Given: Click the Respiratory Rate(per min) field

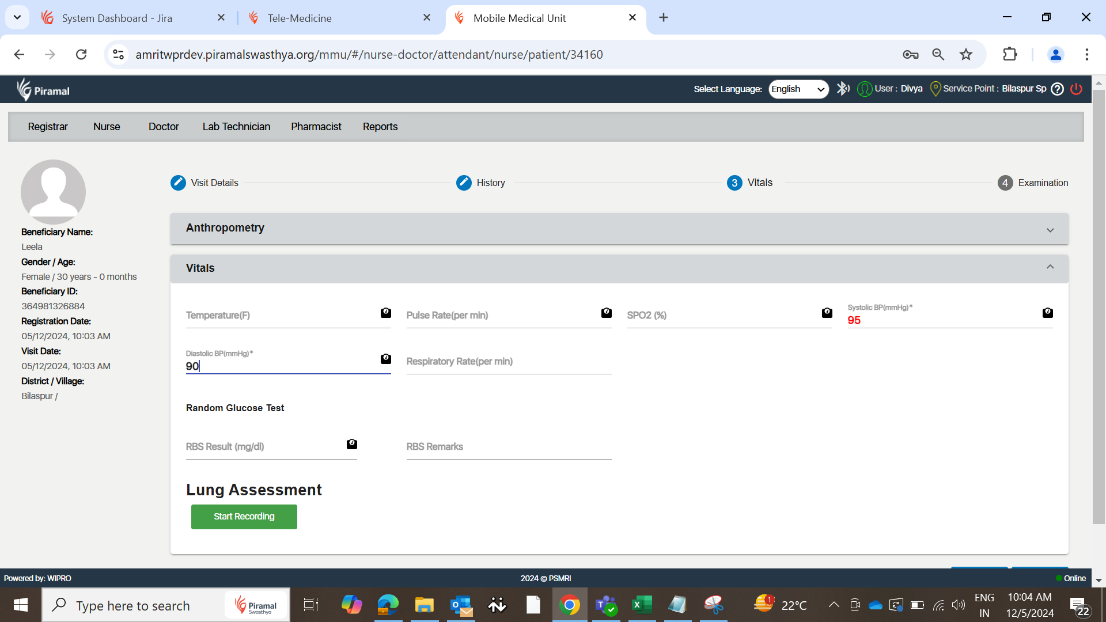Looking at the screenshot, I should pos(509,362).
